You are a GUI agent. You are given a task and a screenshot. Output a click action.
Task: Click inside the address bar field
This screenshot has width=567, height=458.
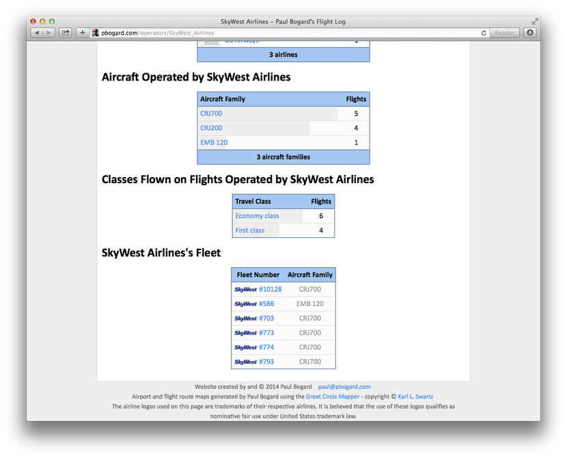(x=273, y=32)
